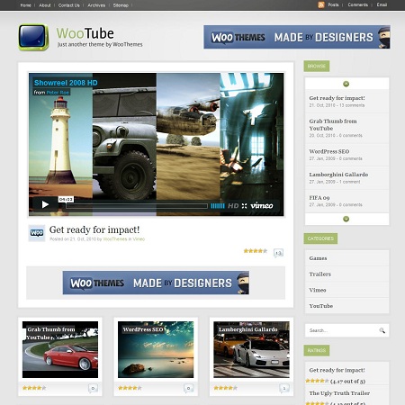Open WordPress SEO comment bubble
The width and height of the screenshot is (405, 405).
pyautogui.click(x=188, y=388)
